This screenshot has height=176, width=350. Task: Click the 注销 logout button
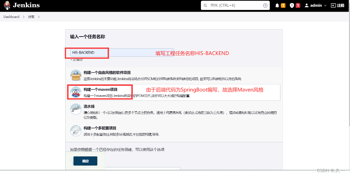point(337,5)
